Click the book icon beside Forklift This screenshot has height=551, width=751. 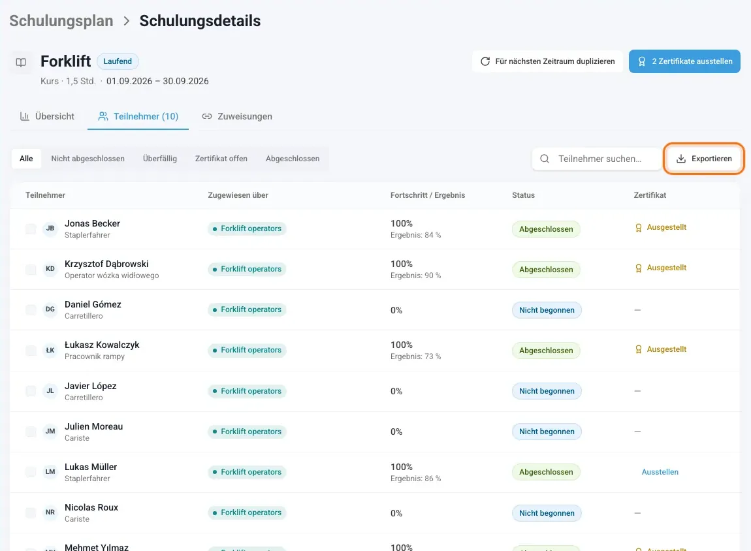[21, 62]
